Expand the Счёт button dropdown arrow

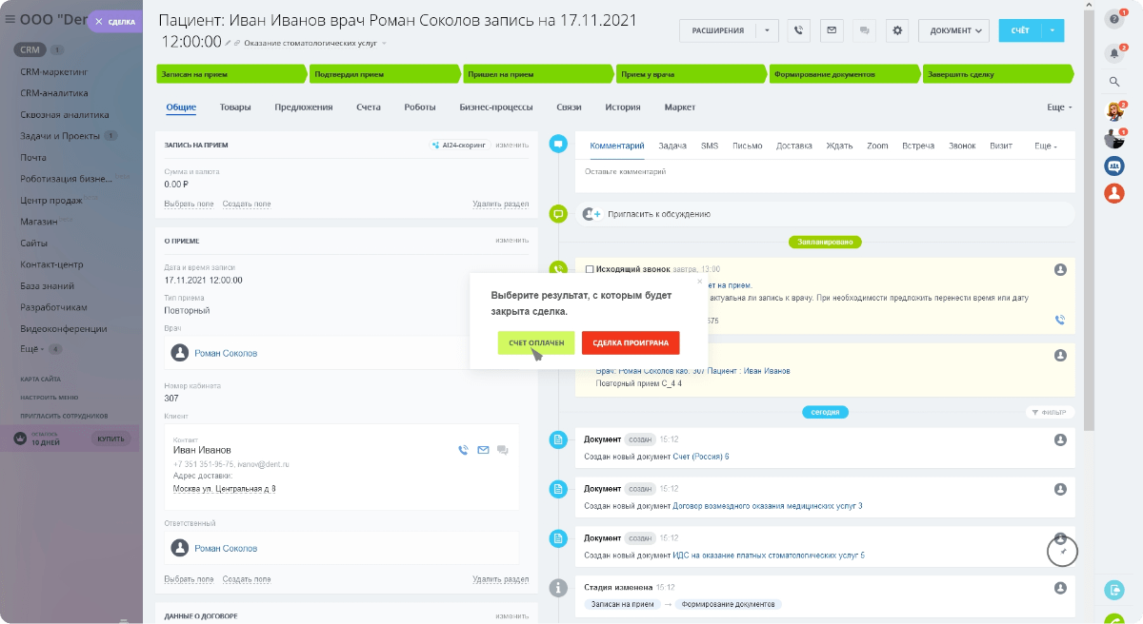[x=1053, y=30]
